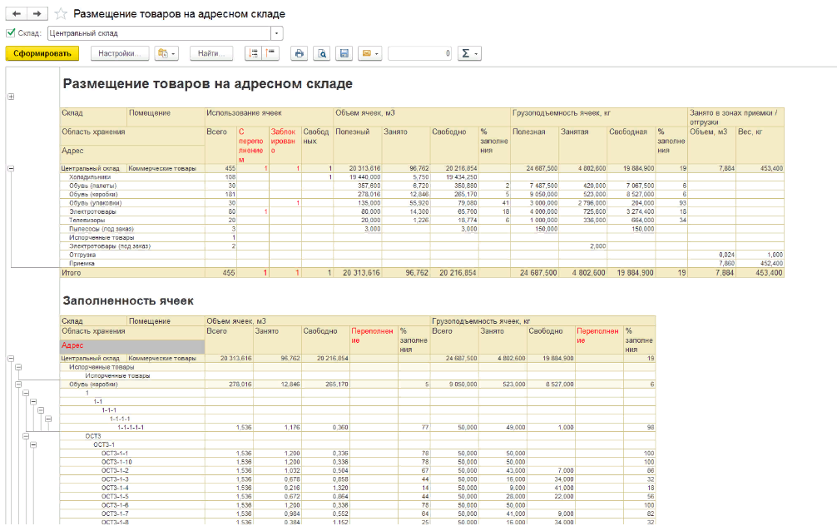Click the collapse all groups icon
837x526 pixels.
[x=270, y=53]
